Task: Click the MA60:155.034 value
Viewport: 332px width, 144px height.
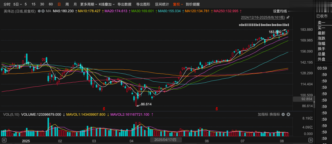Action: point(169,11)
